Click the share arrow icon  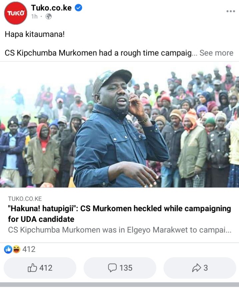pyautogui.click(x=197, y=268)
